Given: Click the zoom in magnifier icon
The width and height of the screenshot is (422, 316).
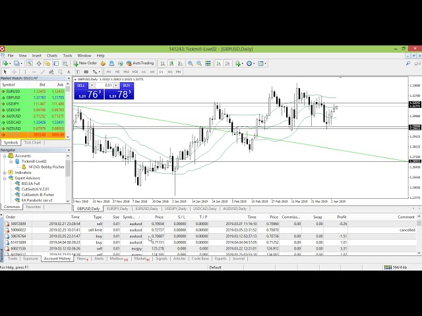Looking at the screenshot, I should 191,63.
